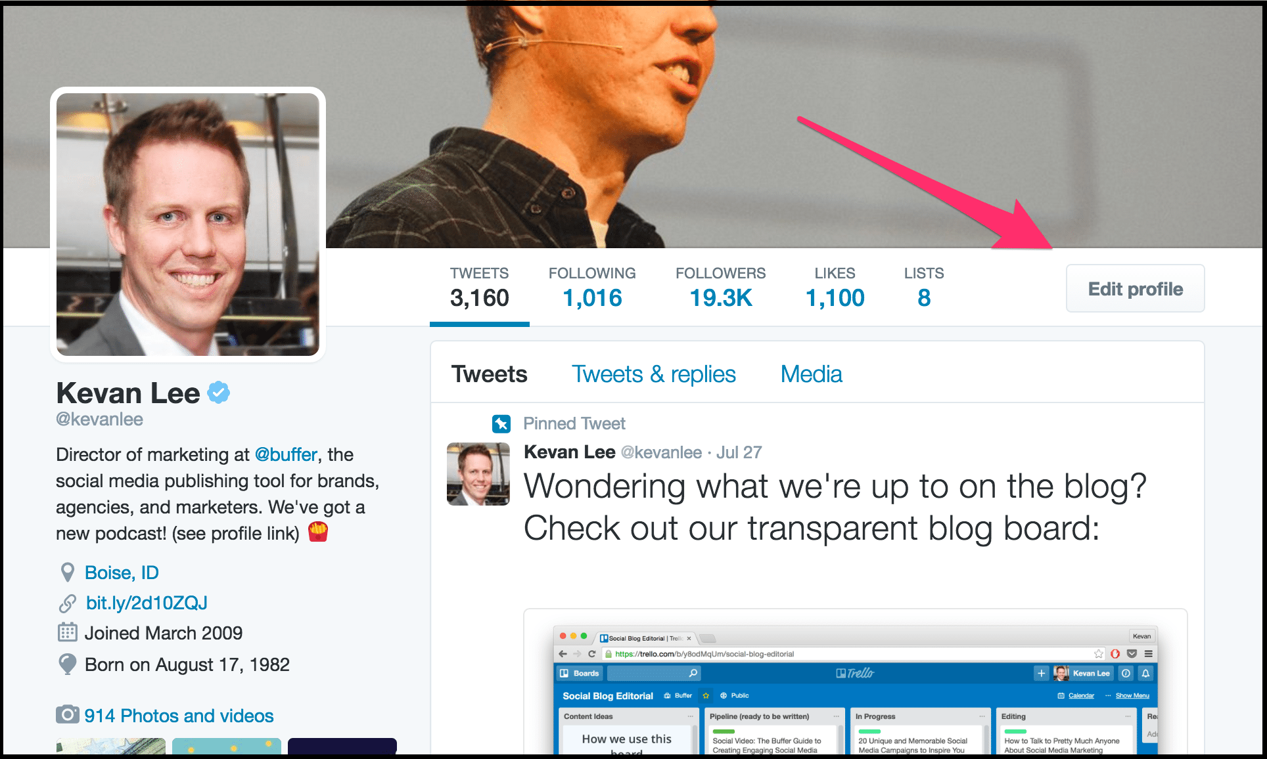Click the Joined March 2009 text

[x=164, y=633]
